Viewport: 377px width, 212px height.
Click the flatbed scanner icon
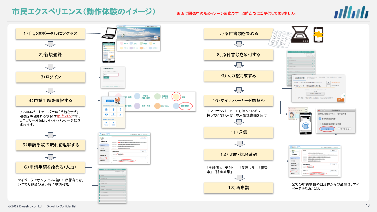pos(300,34)
